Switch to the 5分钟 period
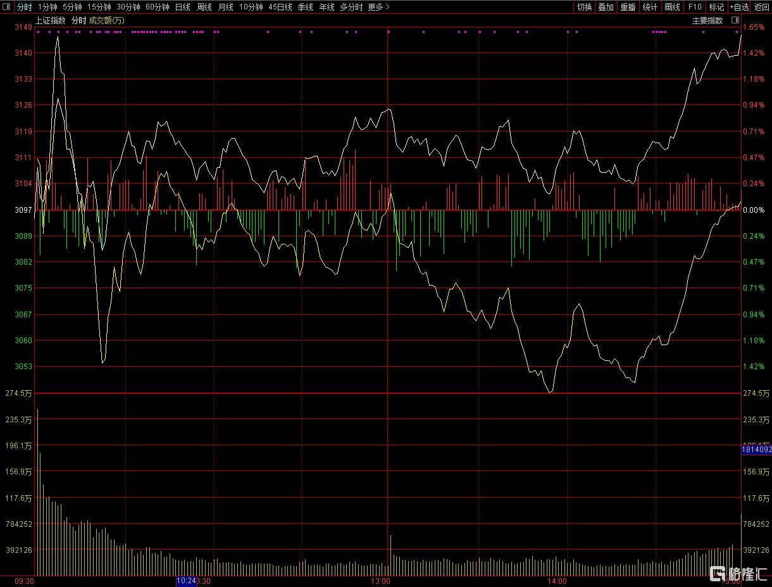Screen dimensions: 772x587 [72, 7]
